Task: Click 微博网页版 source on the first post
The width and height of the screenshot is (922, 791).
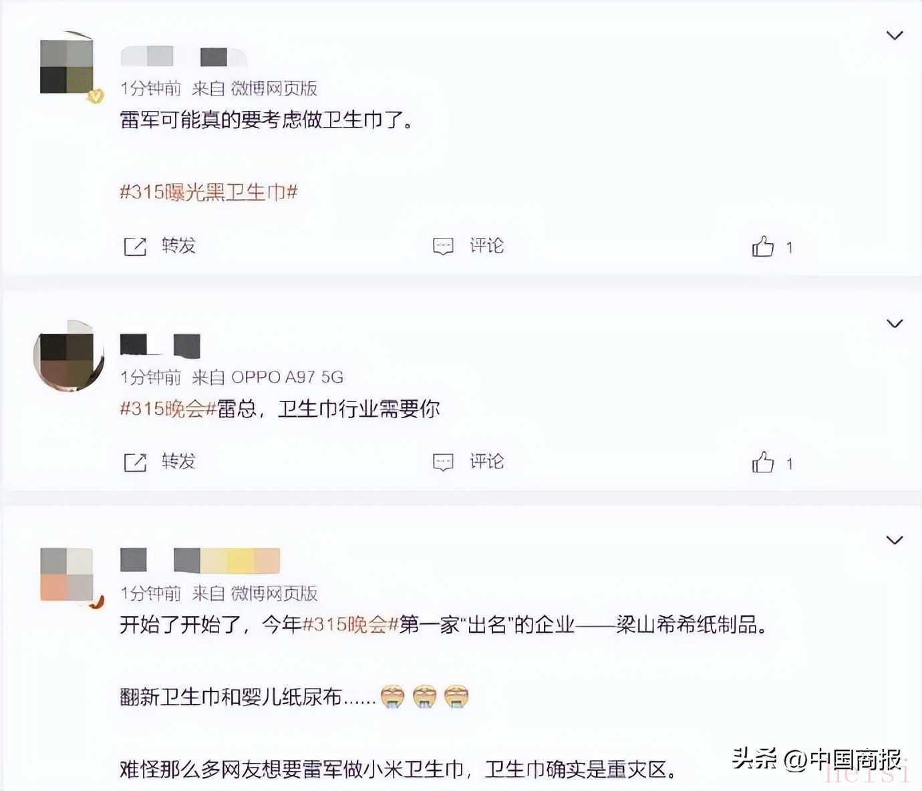Action: pyautogui.click(x=274, y=88)
